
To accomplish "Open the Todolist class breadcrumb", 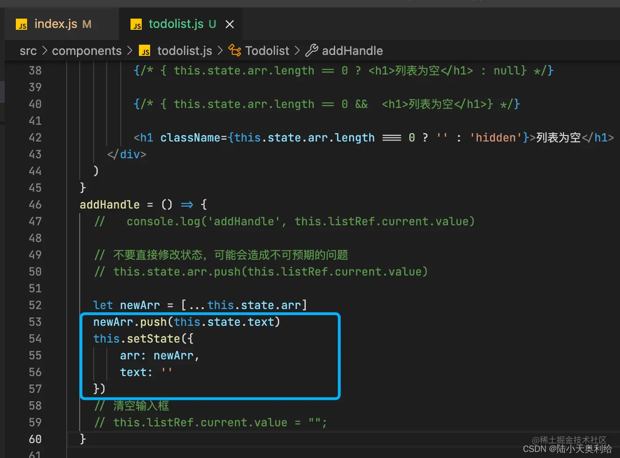I will [x=267, y=51].
